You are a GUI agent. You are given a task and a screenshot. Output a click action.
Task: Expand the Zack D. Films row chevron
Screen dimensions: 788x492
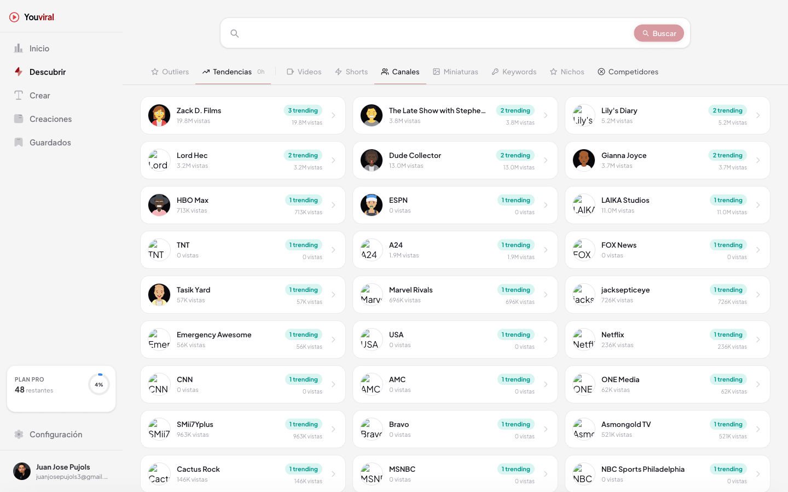(333, 115)
